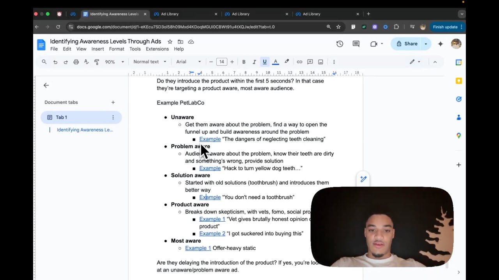Open the text color picker
The width and height of the screenshot is (499, 280).
[276, 62]
